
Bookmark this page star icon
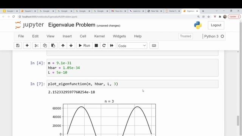[208, 17]
